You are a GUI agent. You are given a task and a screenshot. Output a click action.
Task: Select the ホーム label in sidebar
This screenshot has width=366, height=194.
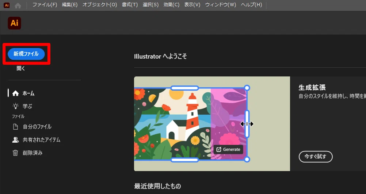click(28, 94)
